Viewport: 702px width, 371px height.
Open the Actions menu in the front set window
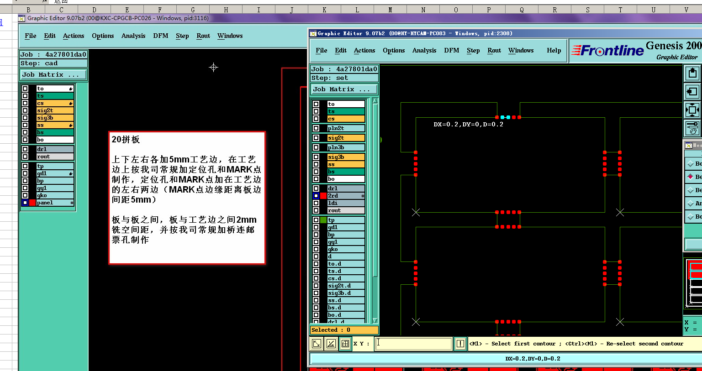pyautogui.click(x=364, y=50)
